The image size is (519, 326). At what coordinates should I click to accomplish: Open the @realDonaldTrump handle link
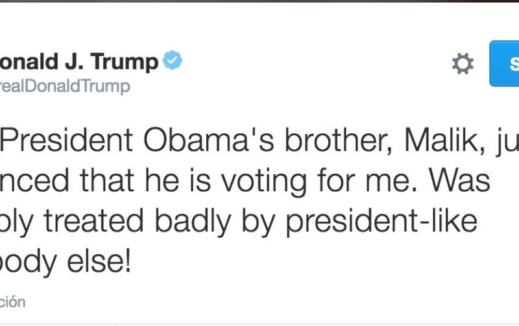point(65,87)
